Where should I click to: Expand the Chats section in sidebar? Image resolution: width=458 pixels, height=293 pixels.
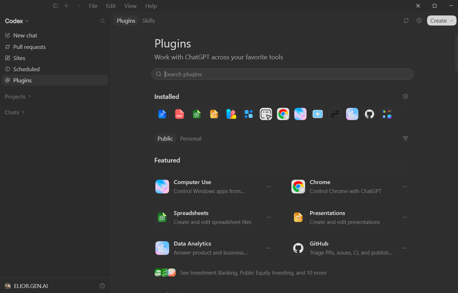(15, 112)
